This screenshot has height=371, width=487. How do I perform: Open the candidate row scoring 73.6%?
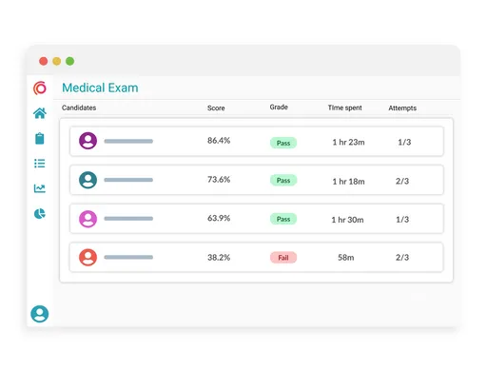coord(257,180)
